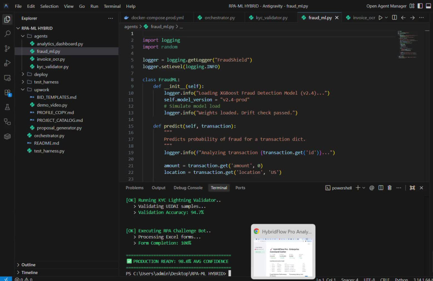Show the Ports panel tab
This screenshot has height=281, width=433.
click(x=240, y=187)
